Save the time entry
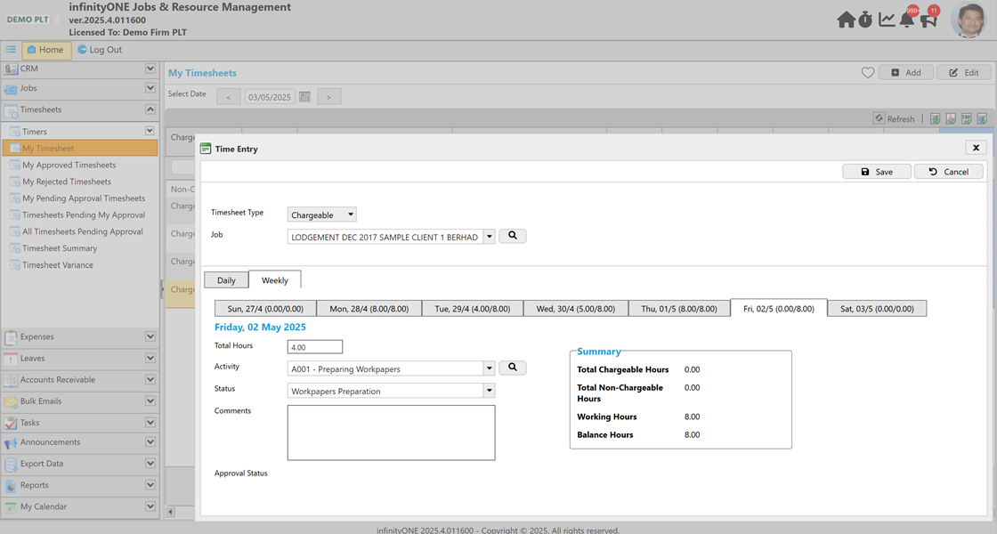The width and height of the screenshot is (997, 534). (876, 171)
